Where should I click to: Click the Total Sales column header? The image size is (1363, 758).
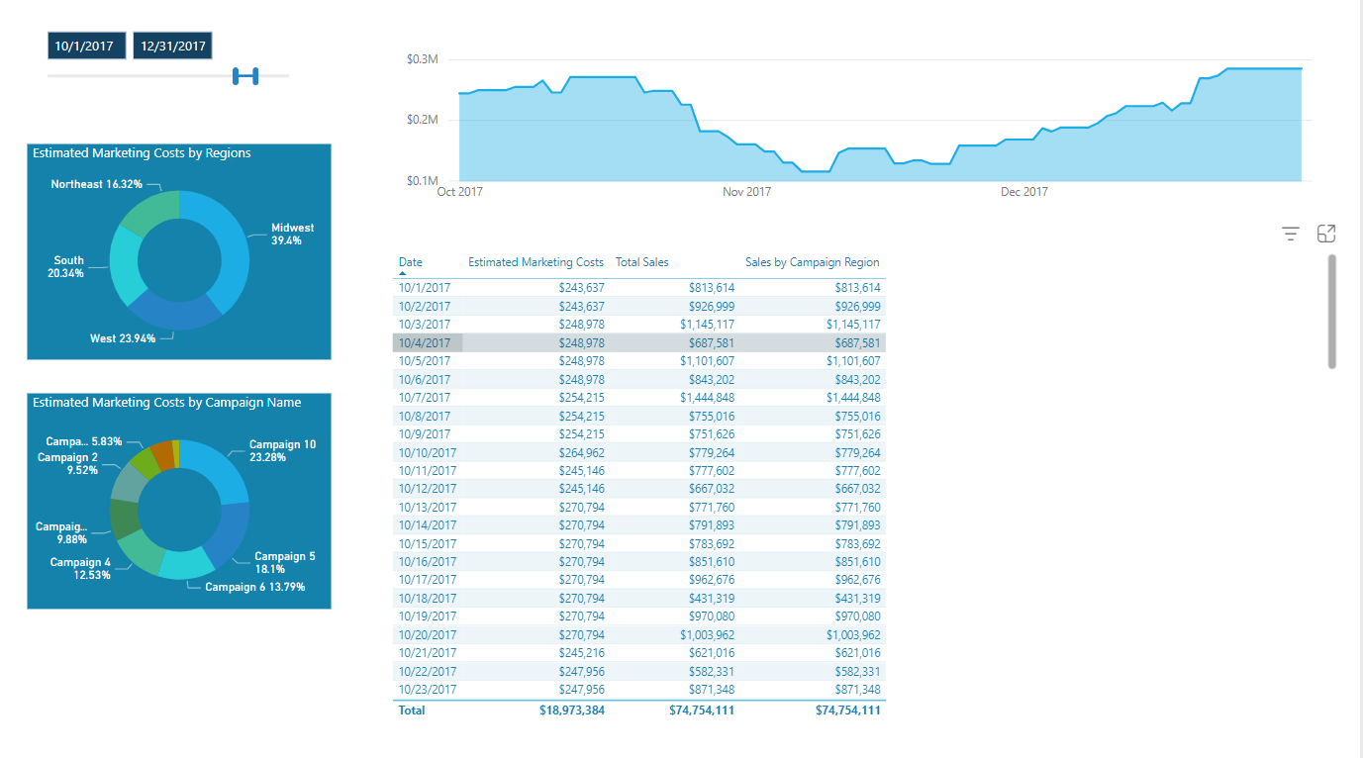pyautogui.click(x=641, y=262)
